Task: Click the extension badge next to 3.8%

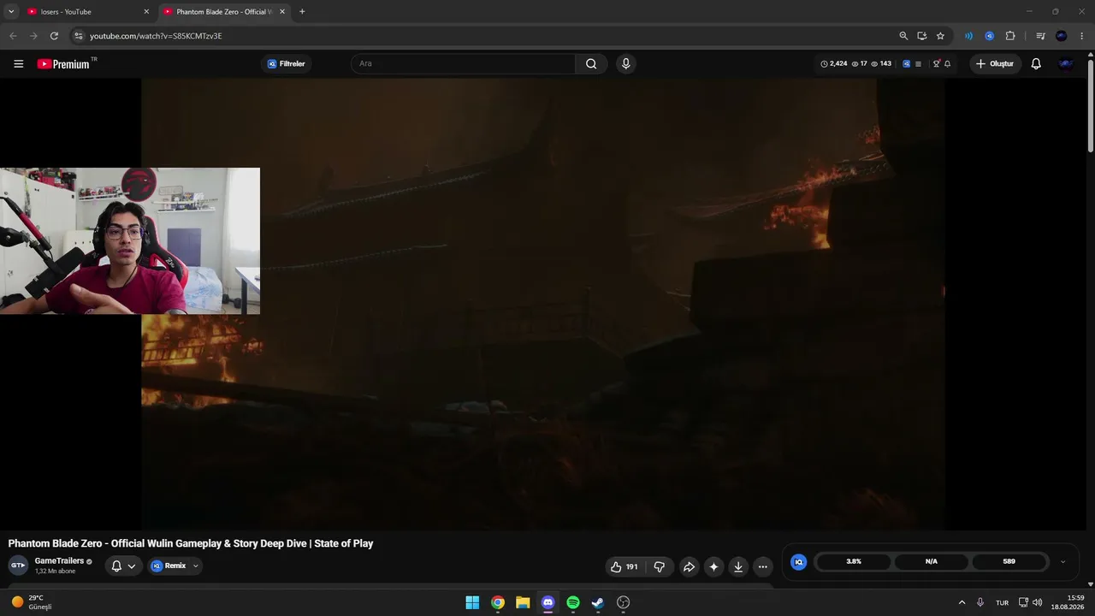Action: (798, 562)
